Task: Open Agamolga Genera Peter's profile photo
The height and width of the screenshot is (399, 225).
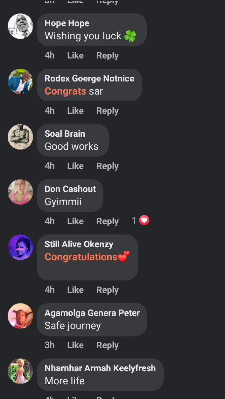Action: [x=20, y=316]
